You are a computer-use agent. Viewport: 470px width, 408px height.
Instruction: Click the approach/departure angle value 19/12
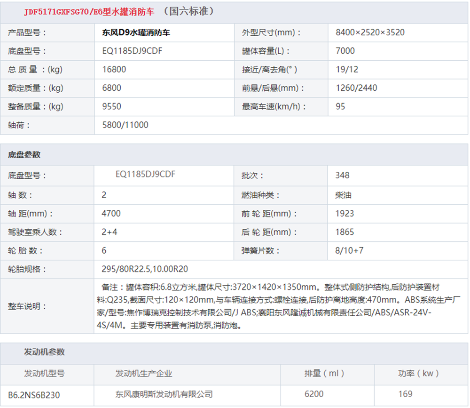click(x=347, y=70)
